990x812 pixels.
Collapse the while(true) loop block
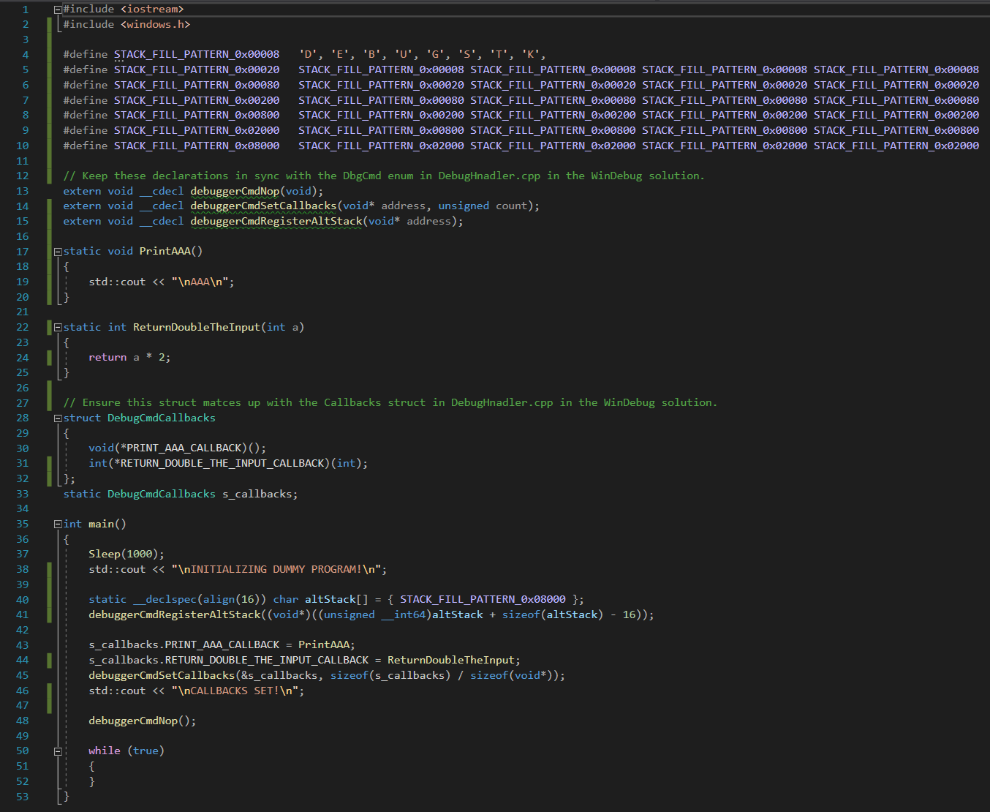pos(57,751)
